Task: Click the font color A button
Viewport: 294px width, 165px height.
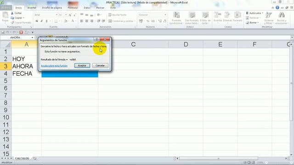Action: [x=73, y=21]
